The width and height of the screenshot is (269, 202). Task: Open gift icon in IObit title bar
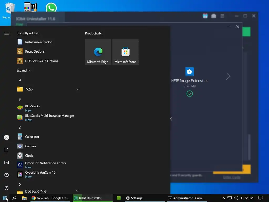pyautogui.click(x=205, y=16)
